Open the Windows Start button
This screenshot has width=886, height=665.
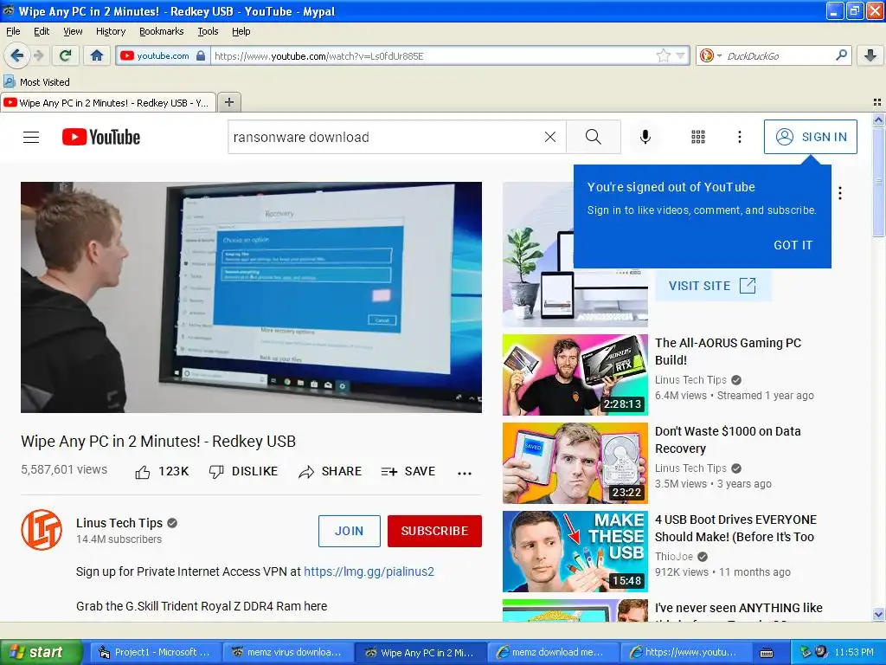pyautogui.click(x=41, y=652)
